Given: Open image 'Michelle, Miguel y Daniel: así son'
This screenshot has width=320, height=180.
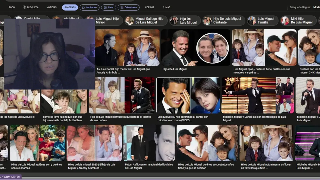Looking at the screenshot, I should pyautogui.click(x=258, y=95).
